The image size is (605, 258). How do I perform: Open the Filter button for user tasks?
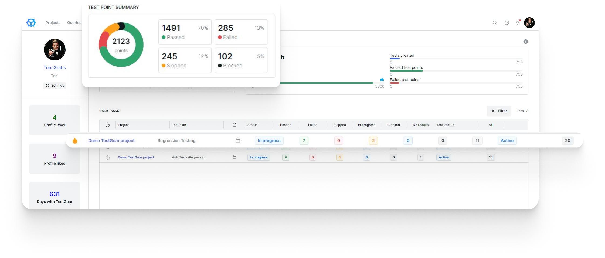tap(499, 111)
